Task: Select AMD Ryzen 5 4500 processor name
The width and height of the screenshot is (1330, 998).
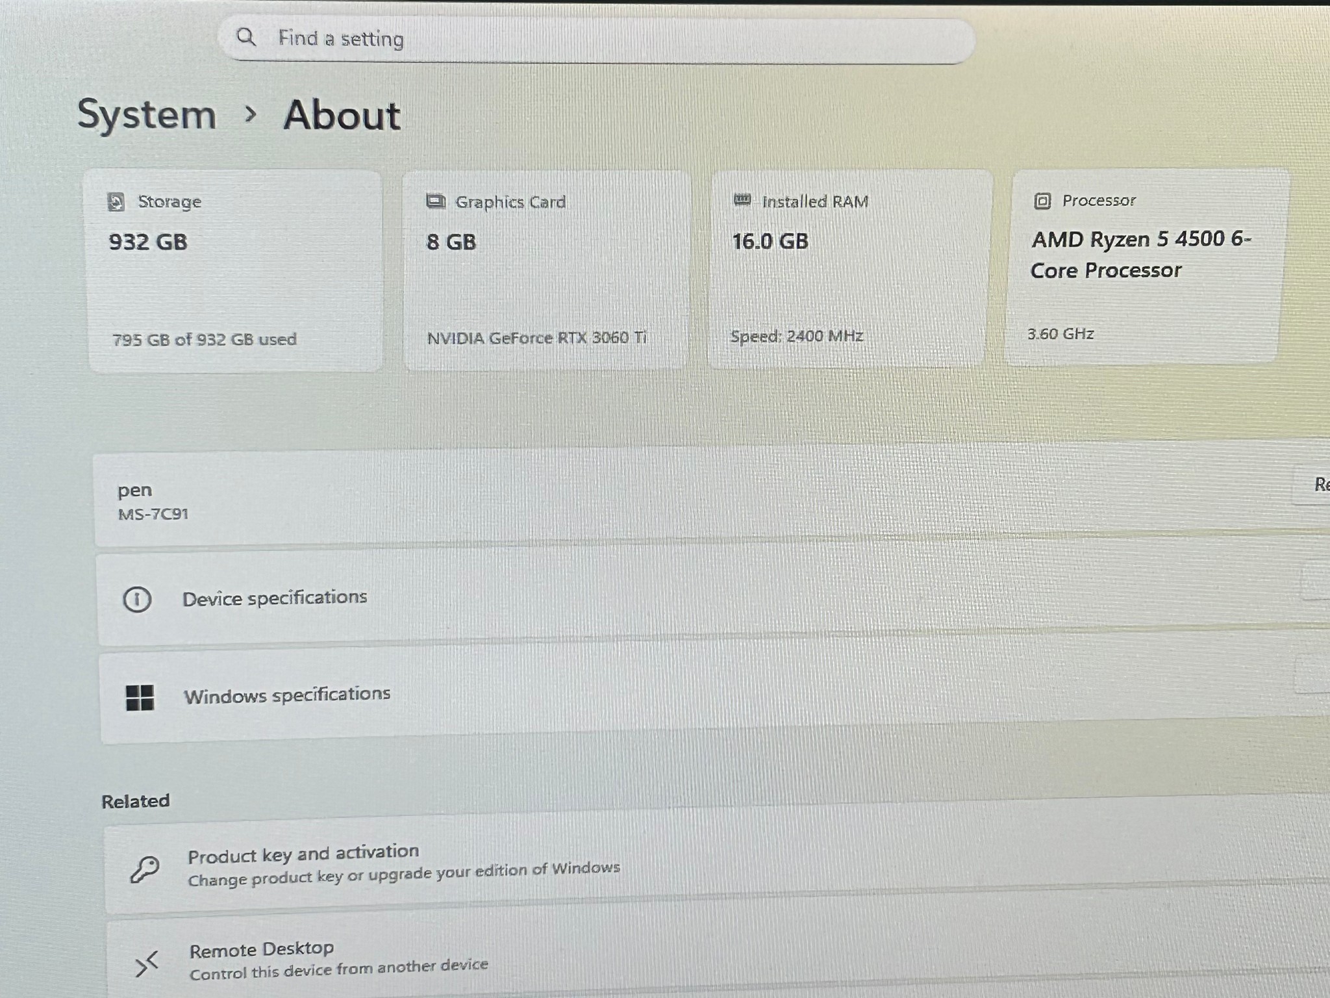Action: [x=1141, y=255]
